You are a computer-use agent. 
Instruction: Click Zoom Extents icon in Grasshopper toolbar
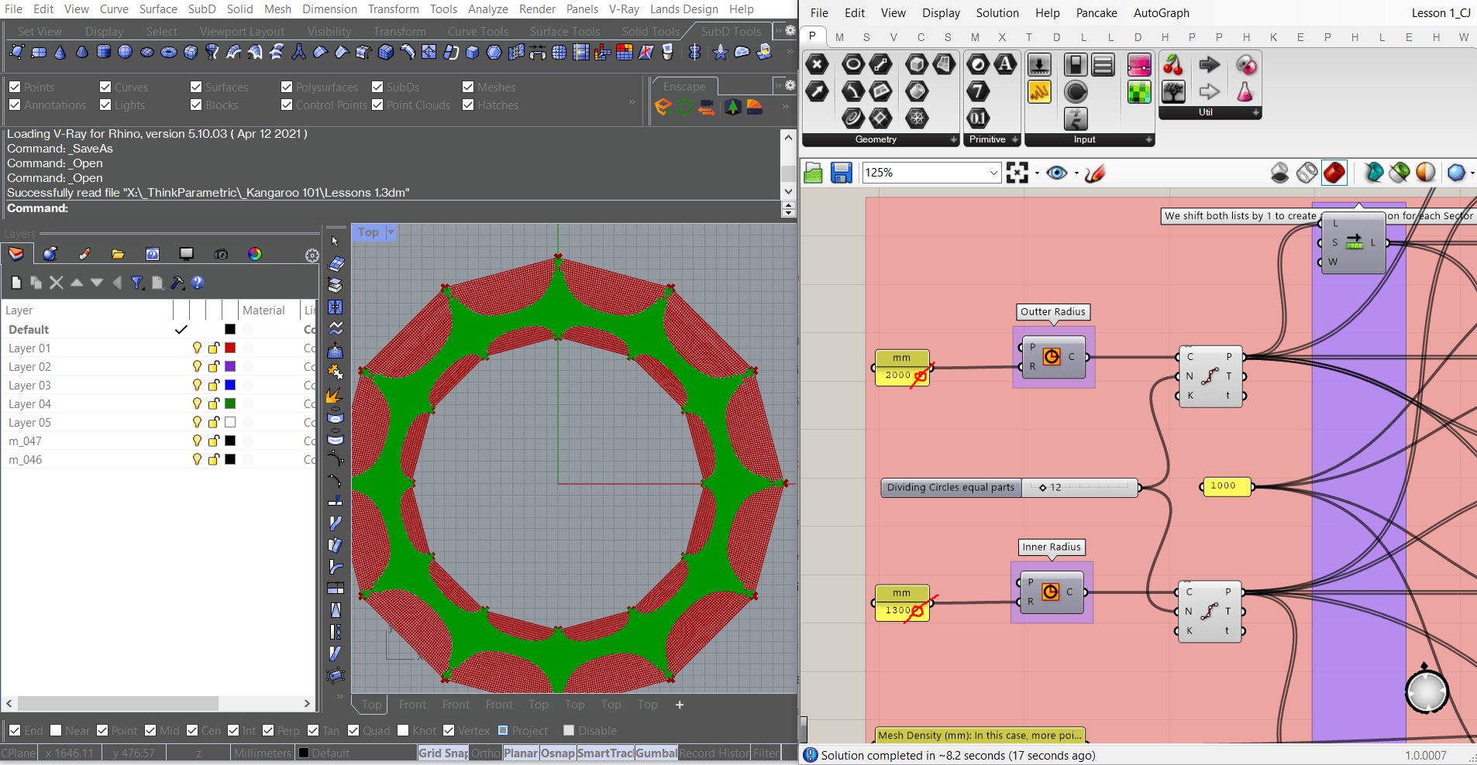[1017, 173]
